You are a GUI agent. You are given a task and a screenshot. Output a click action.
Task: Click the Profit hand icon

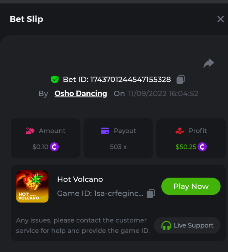(180, 131)
